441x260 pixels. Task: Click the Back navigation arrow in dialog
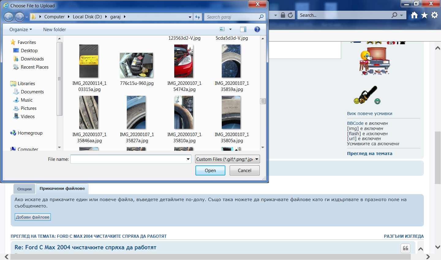tap(9, 17)
